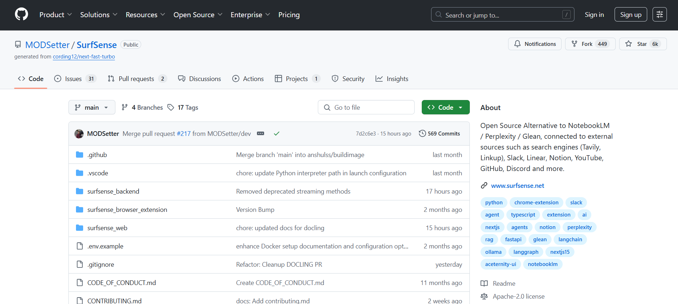This screenshot has height=304, width=678.
Task: Focus the Search or jump to field
Action: pyautogui.click(x=502, y=15)
